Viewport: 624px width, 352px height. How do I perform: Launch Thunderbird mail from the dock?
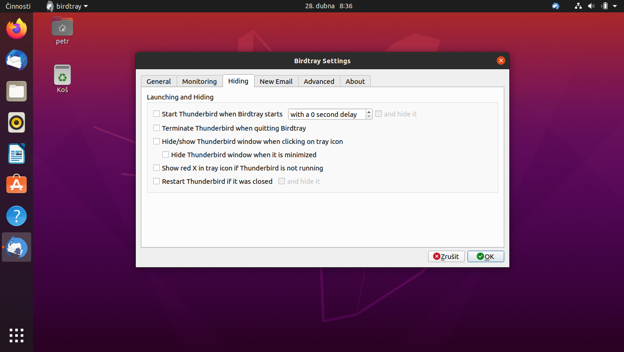coord(17,60)
